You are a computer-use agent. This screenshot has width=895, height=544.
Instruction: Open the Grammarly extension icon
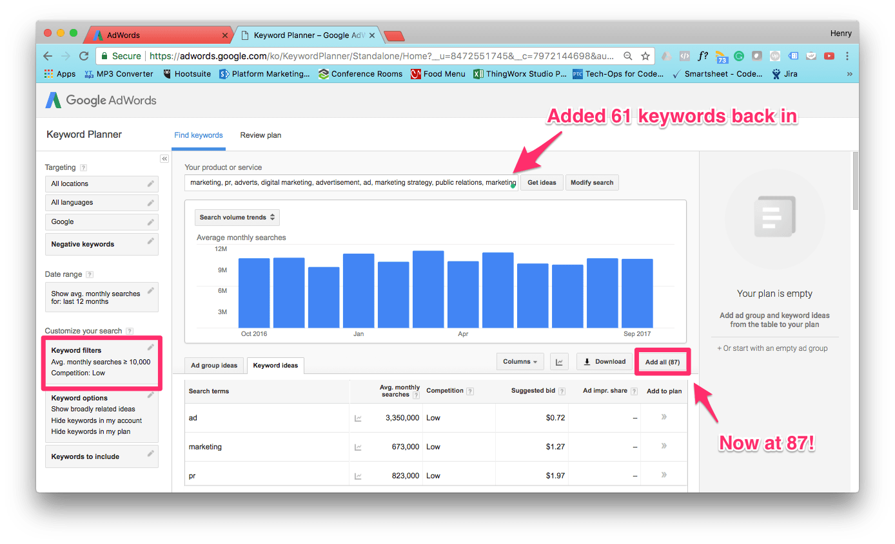tap(739, 56)
